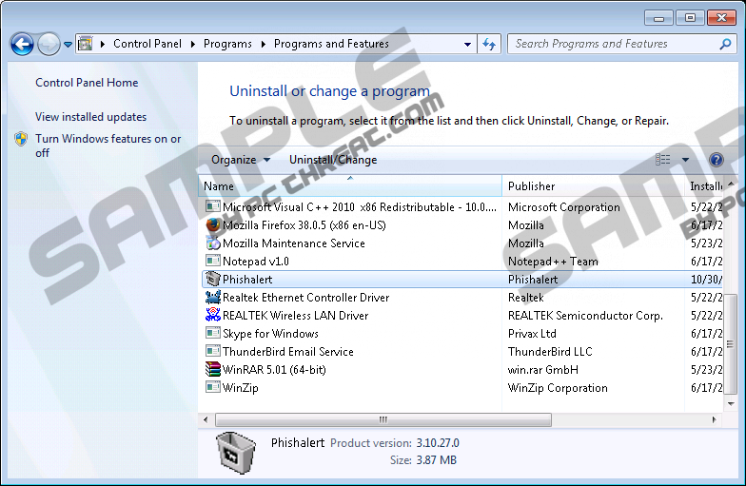Click the horizontal scrollbar thumb
Screen dimensions: 746x486
[383, 419]
